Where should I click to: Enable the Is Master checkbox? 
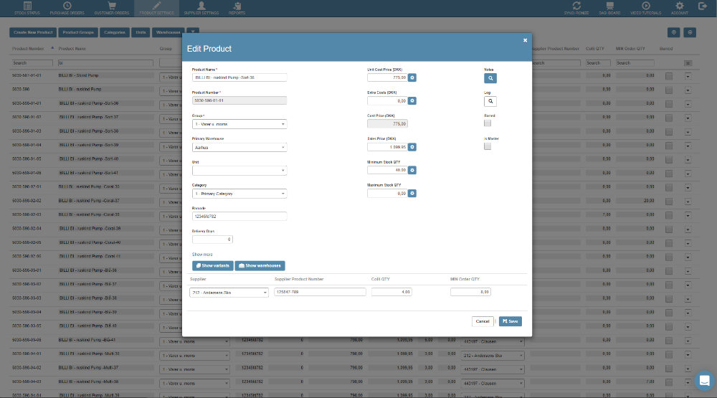pyautogui.click(x=488, y=146)
